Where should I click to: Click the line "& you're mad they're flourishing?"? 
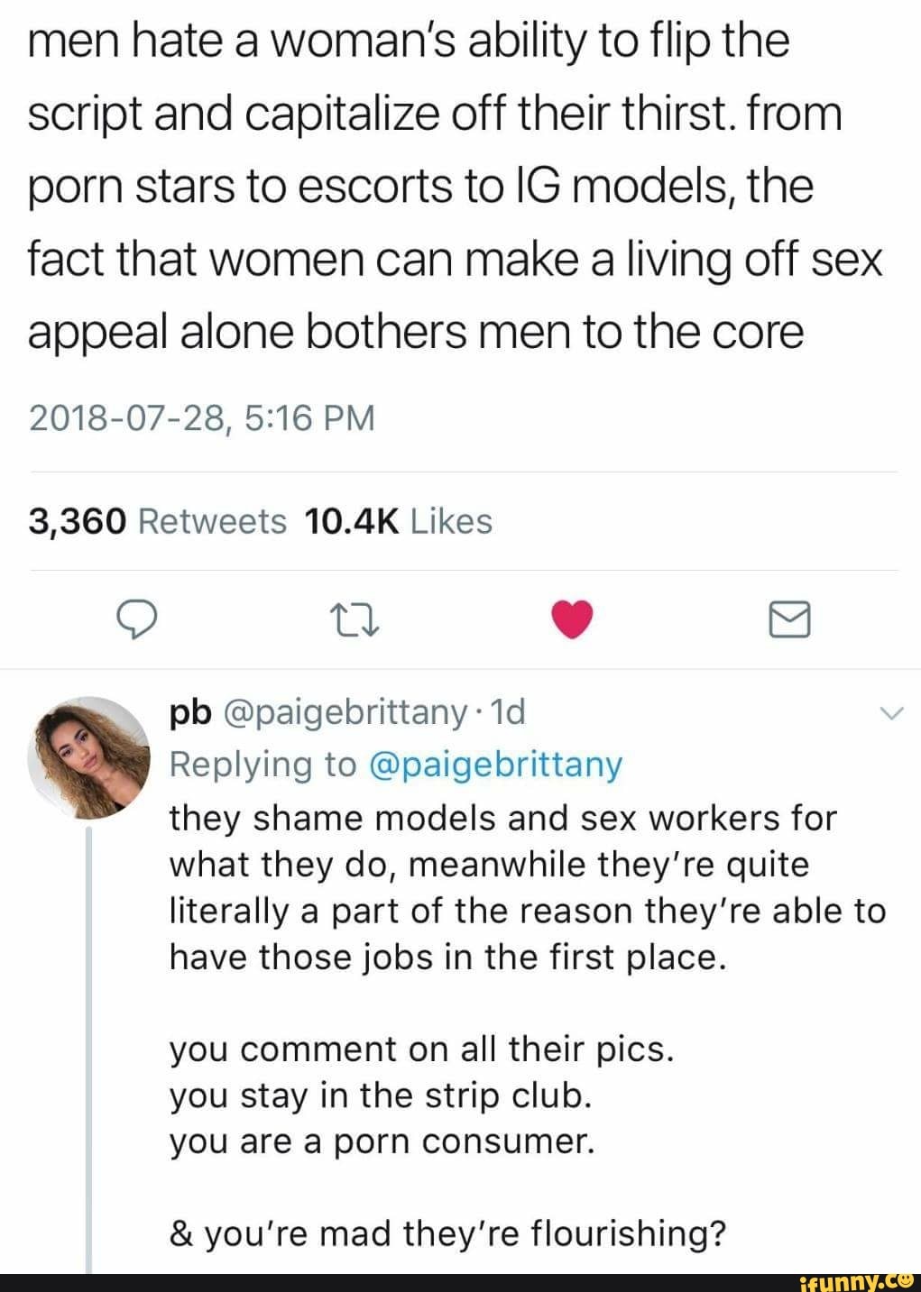[x=447, y=1232]
